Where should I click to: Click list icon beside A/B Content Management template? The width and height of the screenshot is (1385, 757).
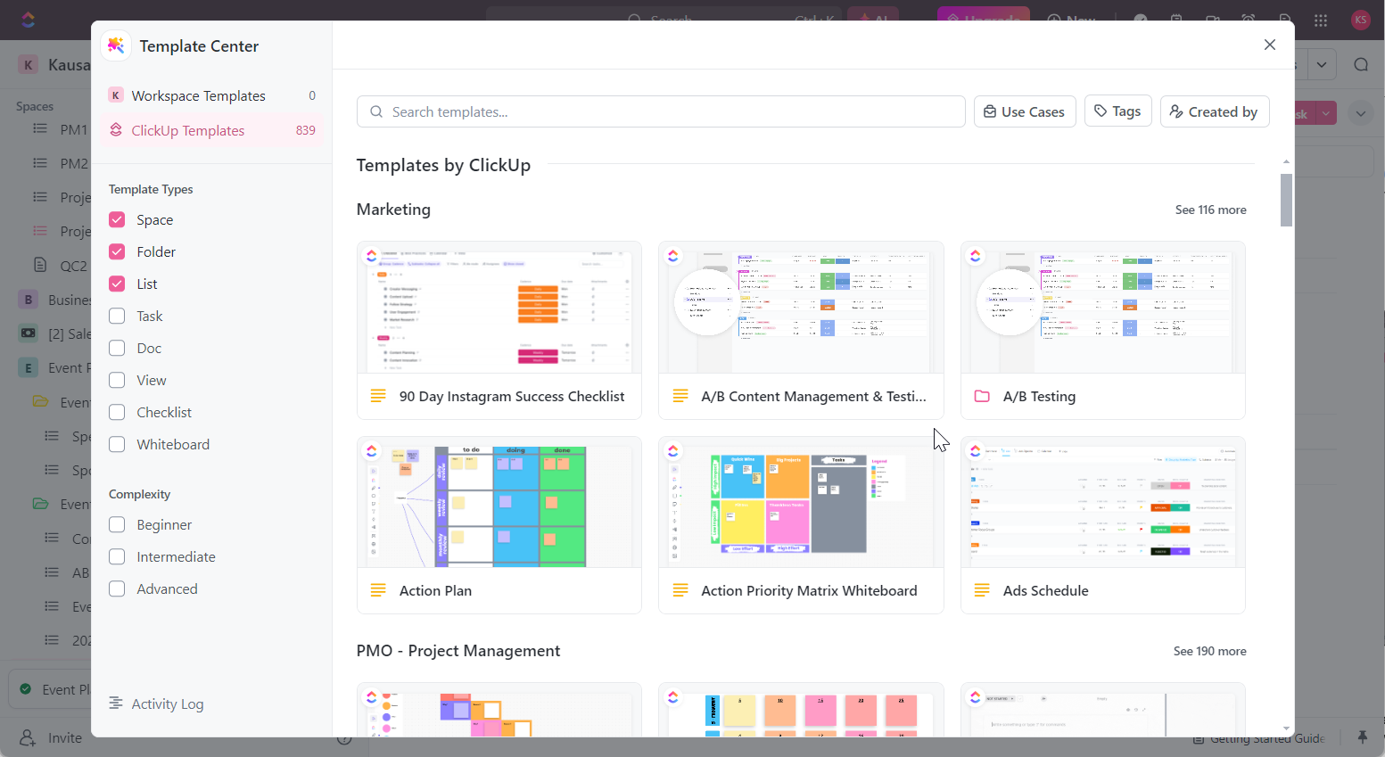point(680,396)
